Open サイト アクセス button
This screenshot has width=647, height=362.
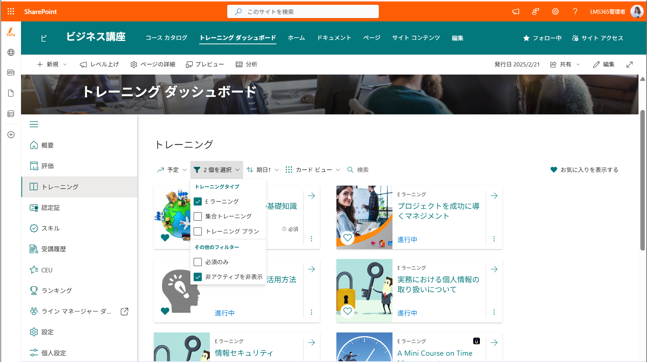point(598,38)
